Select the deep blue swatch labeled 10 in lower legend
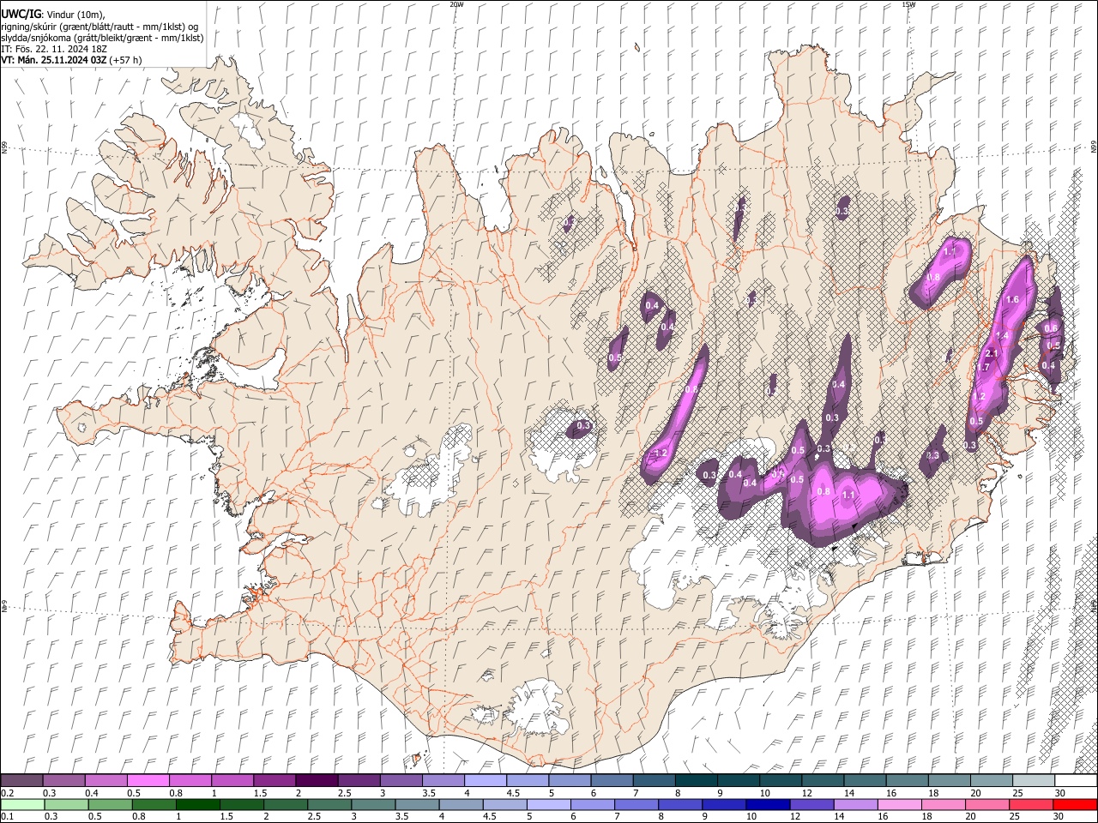This screenshot has width=1098, height=823. click(x=767, y=805)
